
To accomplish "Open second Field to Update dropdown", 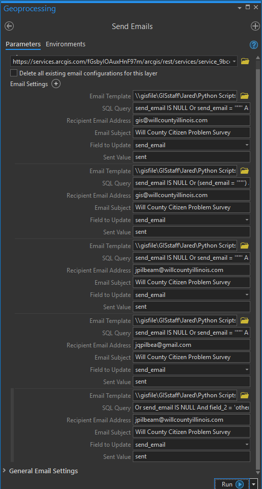I will [x=247, y=220].
